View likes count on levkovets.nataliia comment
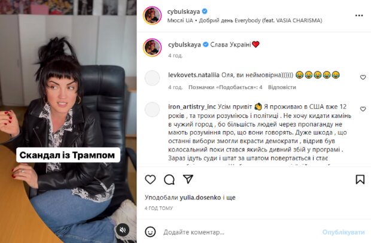The height and width of the screenshot is (243, 371). pyautogui.click(x=225, y=87)
